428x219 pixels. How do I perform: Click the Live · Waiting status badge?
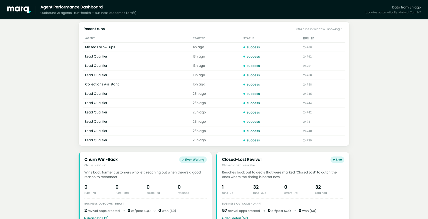[x=193, y=159]
